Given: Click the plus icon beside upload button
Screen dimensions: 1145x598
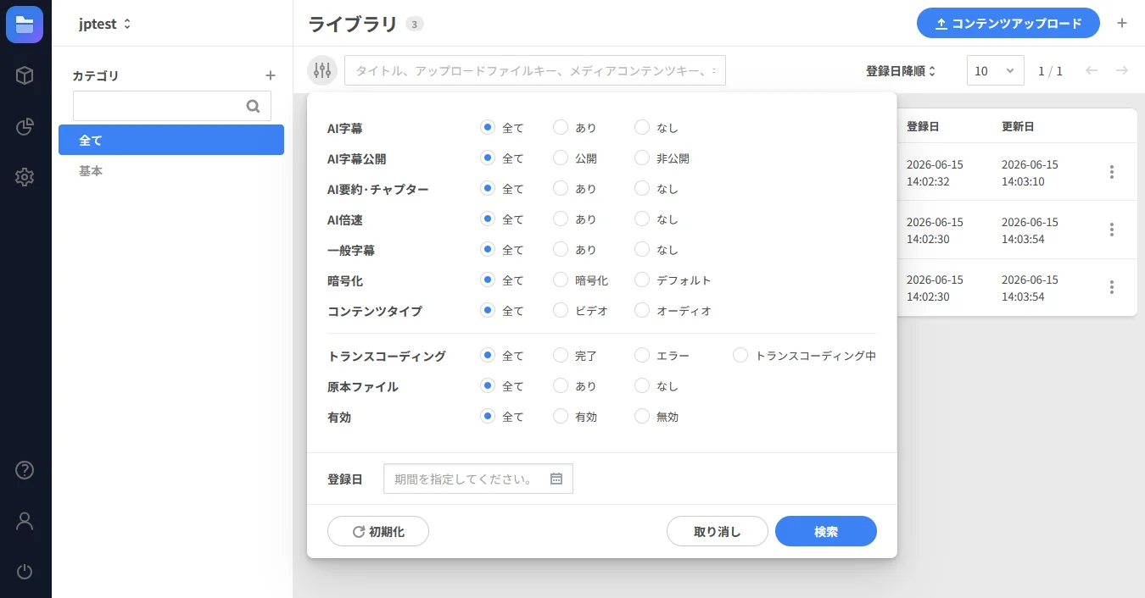Looking at the screenshot, I should coord(1122,23).
